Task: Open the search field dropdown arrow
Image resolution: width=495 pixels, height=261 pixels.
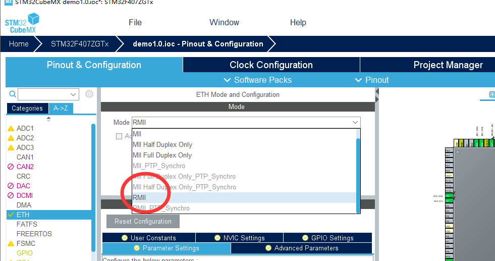Action: coord(73,94)
